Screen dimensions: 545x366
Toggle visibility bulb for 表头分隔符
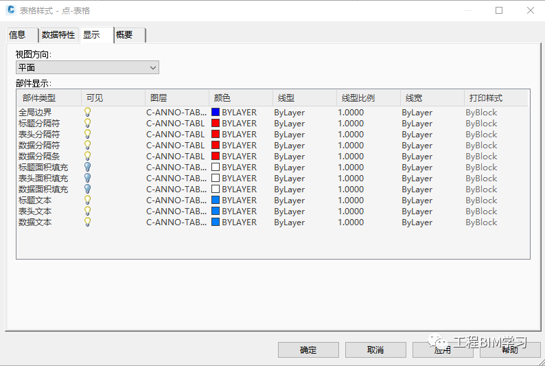(88, 134)
